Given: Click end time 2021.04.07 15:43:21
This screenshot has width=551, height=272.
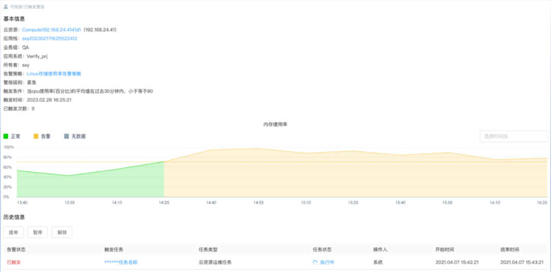Looking at the screenshot, I should click(x=522, y=262).
